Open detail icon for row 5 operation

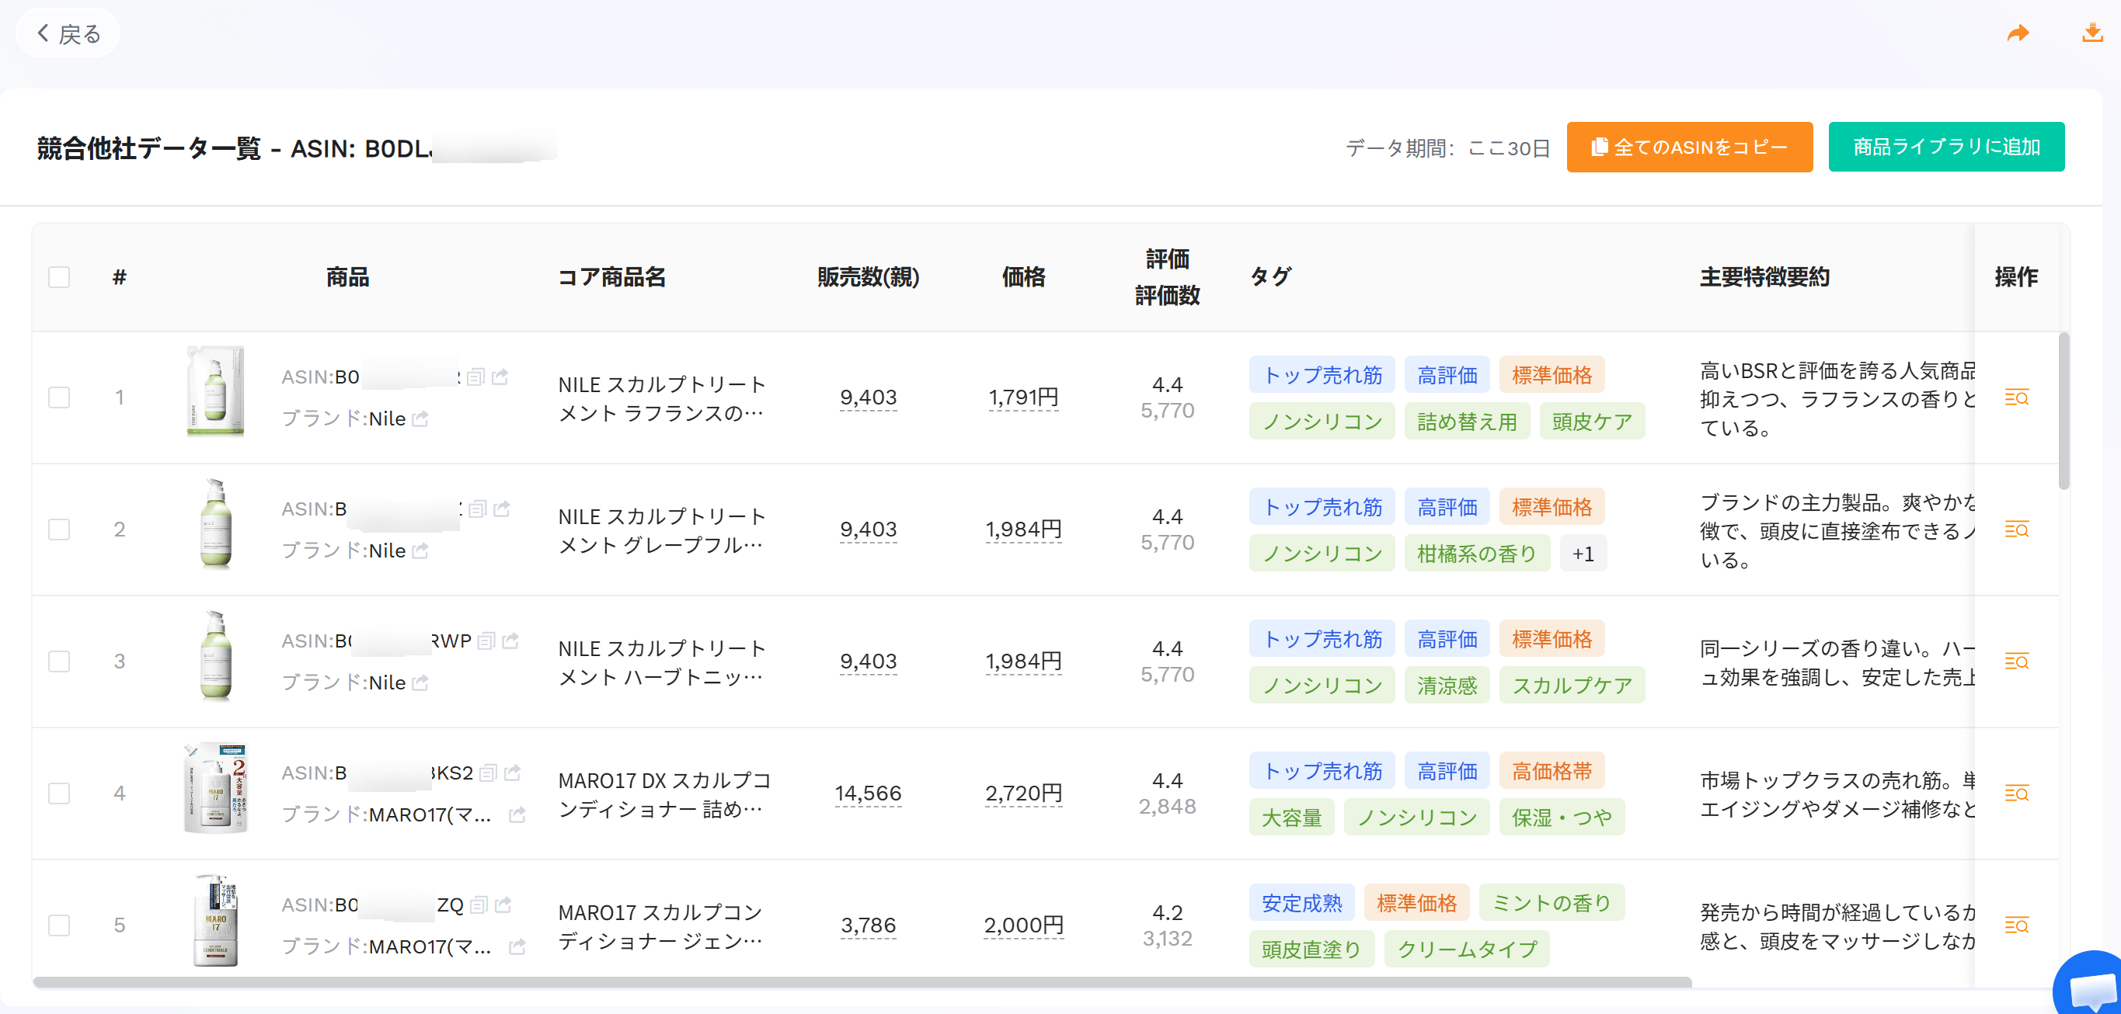pyautogui.click(x=2016, y=925)
